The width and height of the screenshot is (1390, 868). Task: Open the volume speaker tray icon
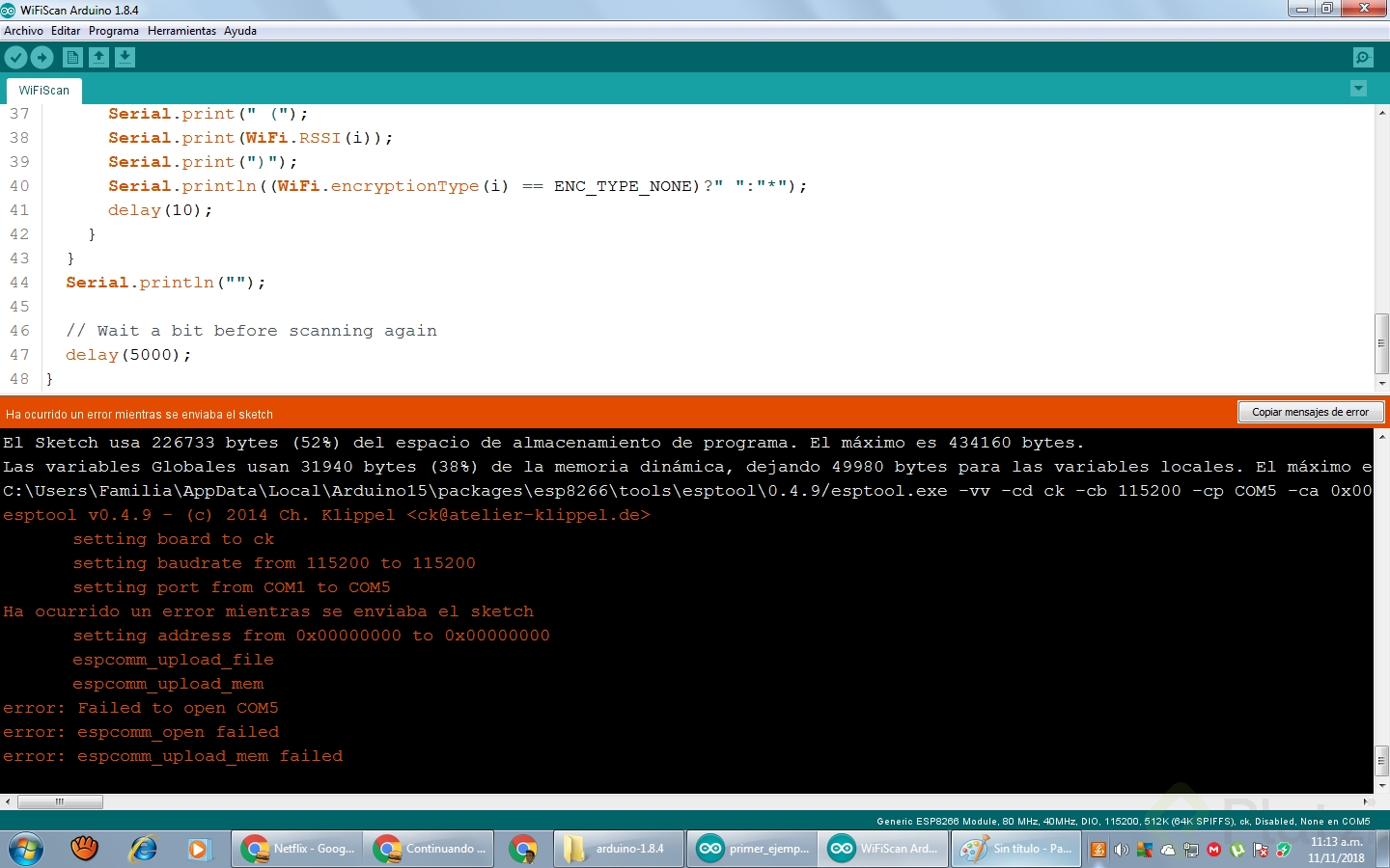[x=1121, y=850]
